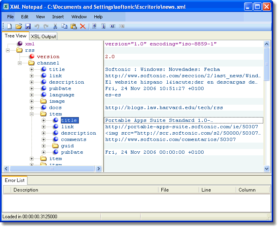Click the Nudge node up icon

94,26
